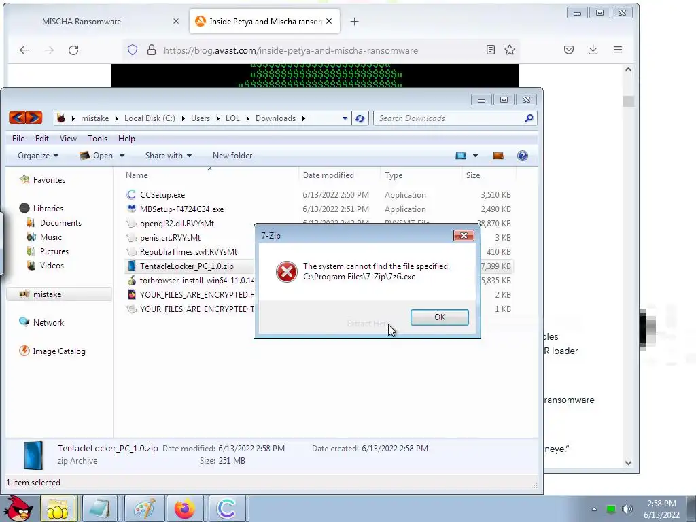696x522 pixels.
Task: Open Firefox downloads panel
Action: pos(593,50)
